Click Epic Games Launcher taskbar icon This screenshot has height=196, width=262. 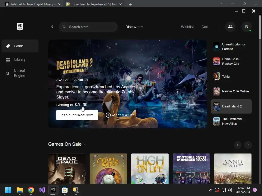(x=53, y=190)
